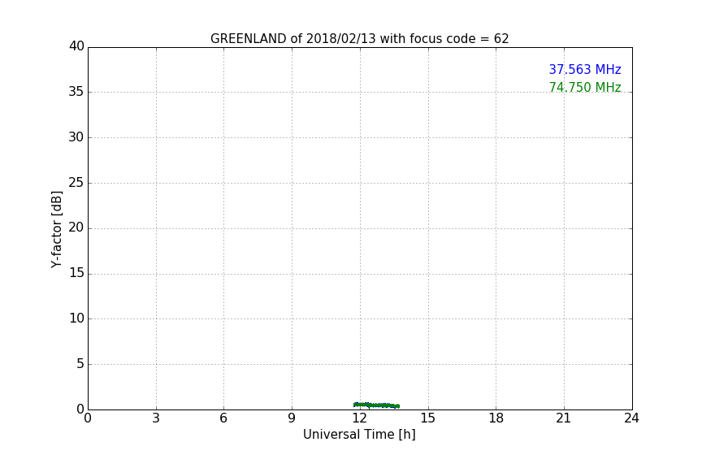
Task: Click the x-axis tick label 18
Action: pyautogui.click(x=496, y=418)
